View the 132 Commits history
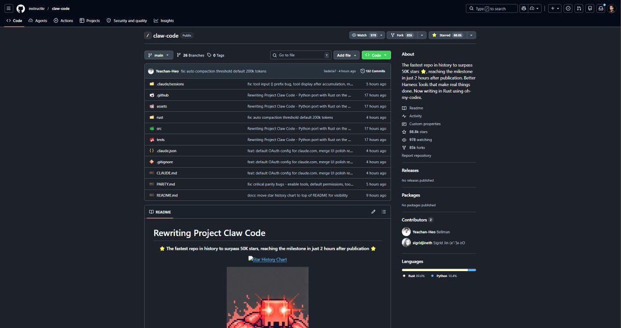Screen dimensions: 621x328 click(373, 71)
